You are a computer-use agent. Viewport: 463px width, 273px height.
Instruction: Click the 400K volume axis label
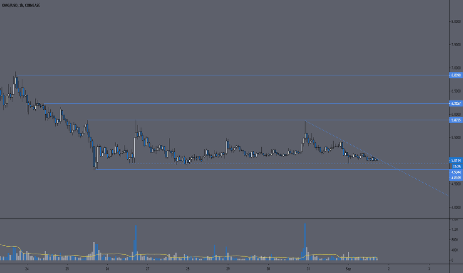[x=455, y=250]
